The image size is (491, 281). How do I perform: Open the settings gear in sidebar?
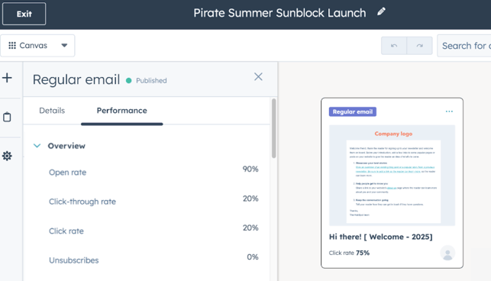(x=7, y=156)
